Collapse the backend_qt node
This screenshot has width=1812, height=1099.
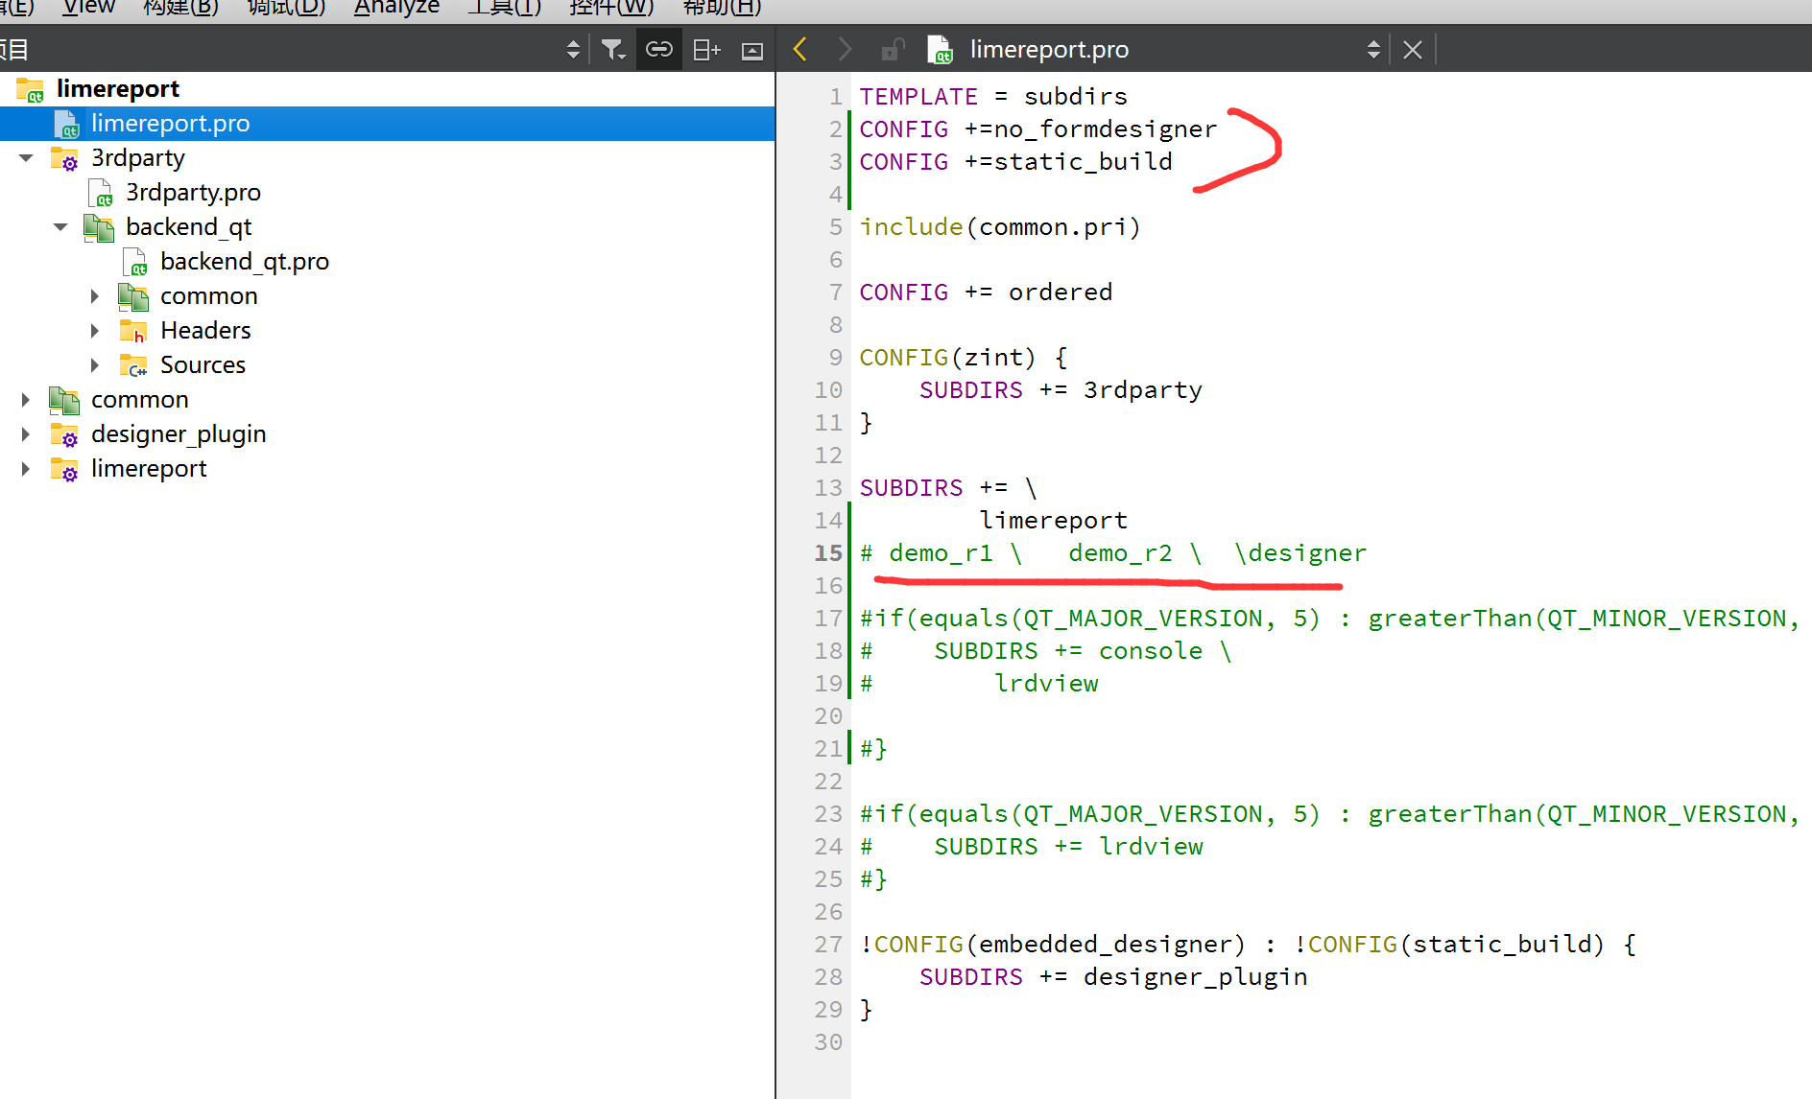(x=60, y=226)
